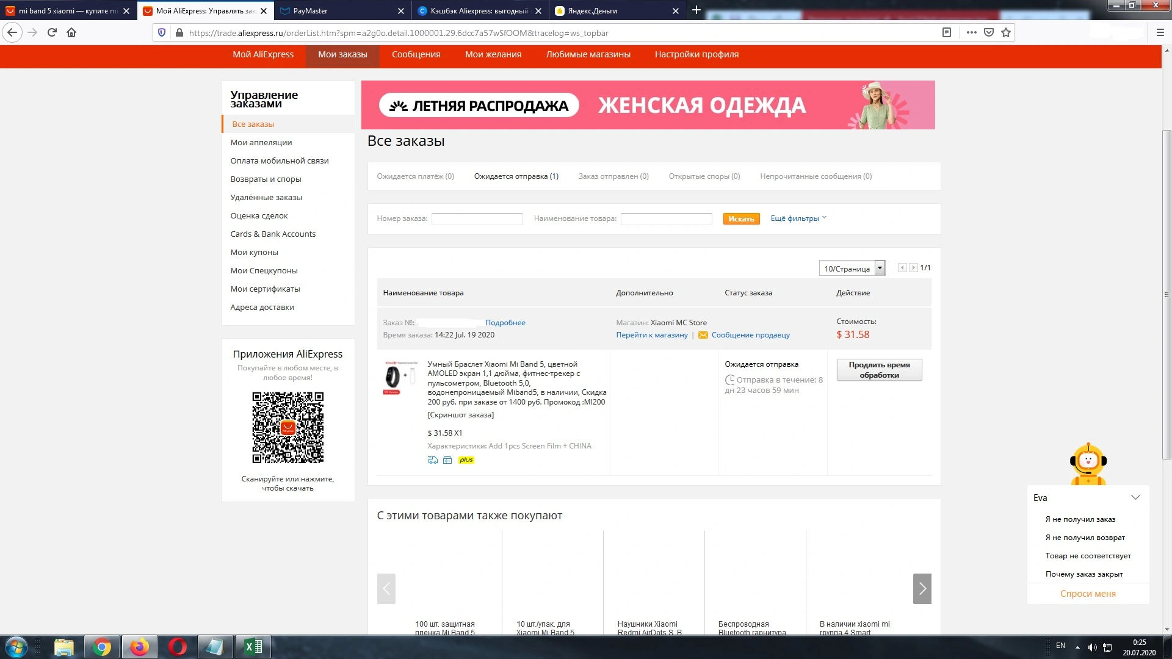Click the Номер заказа input field

[x=477, y=218]
